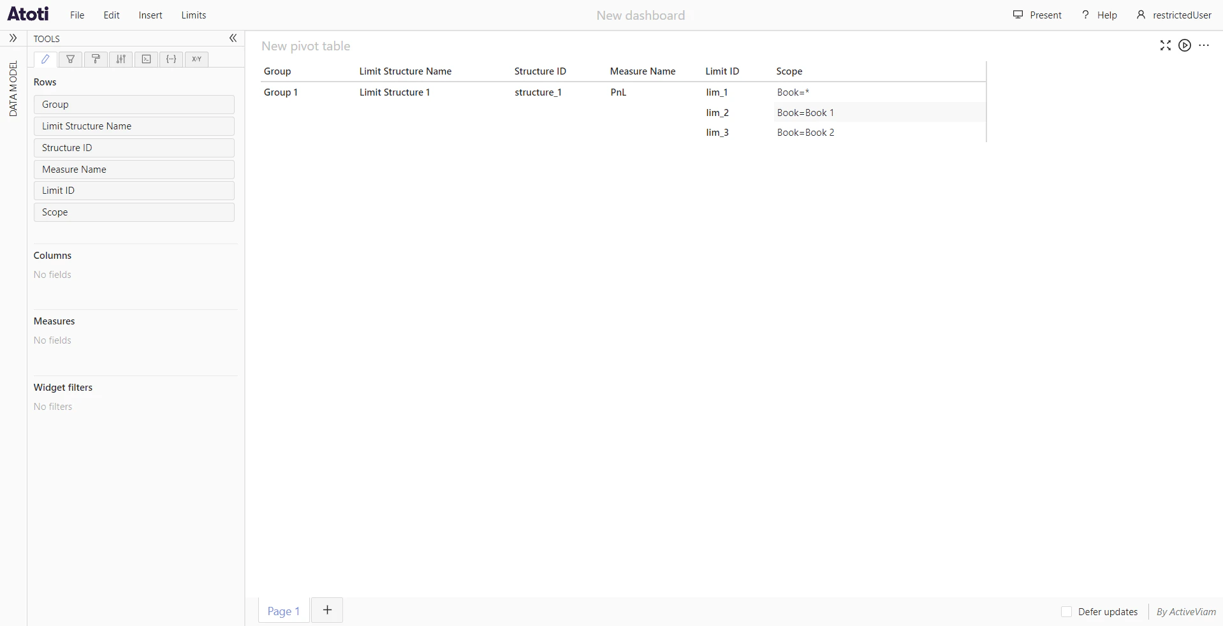Click the Structure ID column header
This screenshot has height=626, width=1223.
pos(540,71)
